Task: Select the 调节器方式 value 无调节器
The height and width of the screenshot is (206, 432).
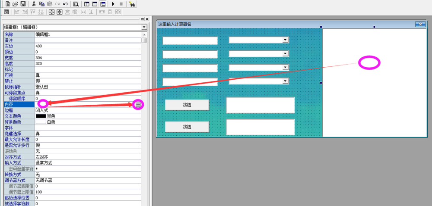Action: (x=44, y=181)
